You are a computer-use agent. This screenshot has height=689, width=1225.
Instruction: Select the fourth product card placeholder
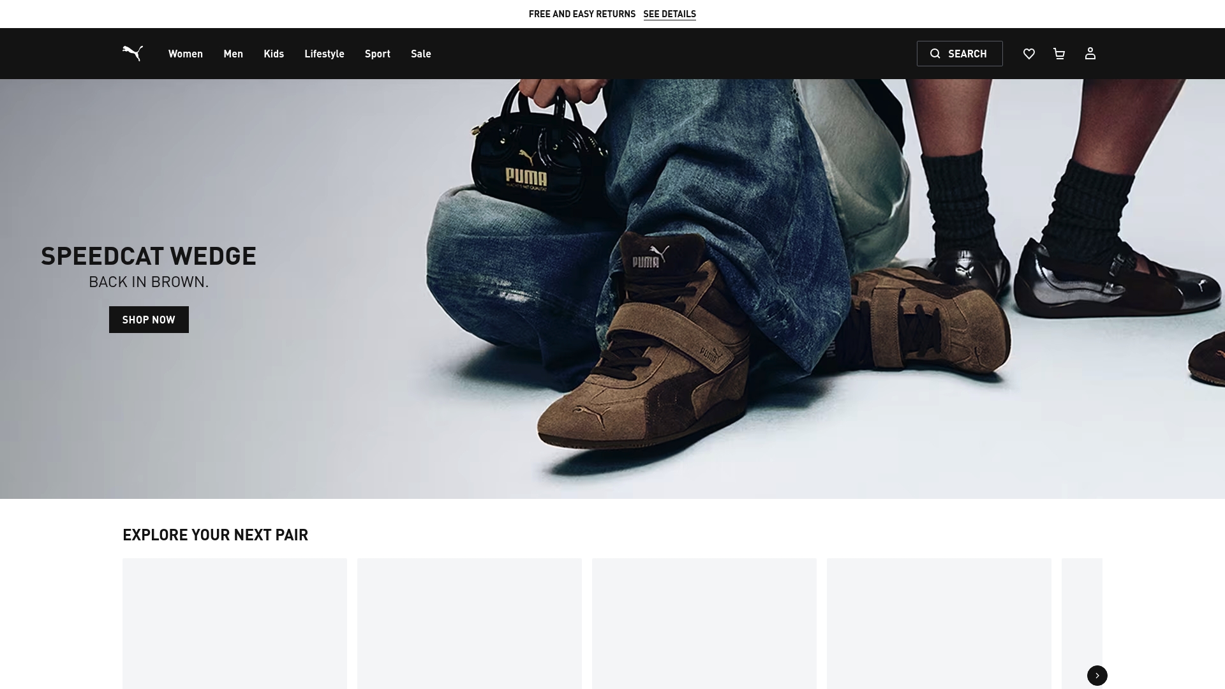[x=939, y=623]
